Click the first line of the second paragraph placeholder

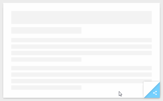point(81,68)
